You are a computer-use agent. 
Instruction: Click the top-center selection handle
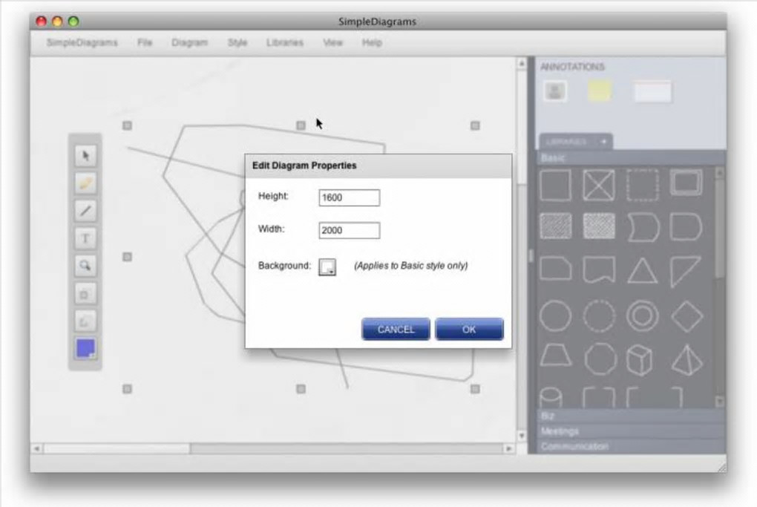coord(301,125)
